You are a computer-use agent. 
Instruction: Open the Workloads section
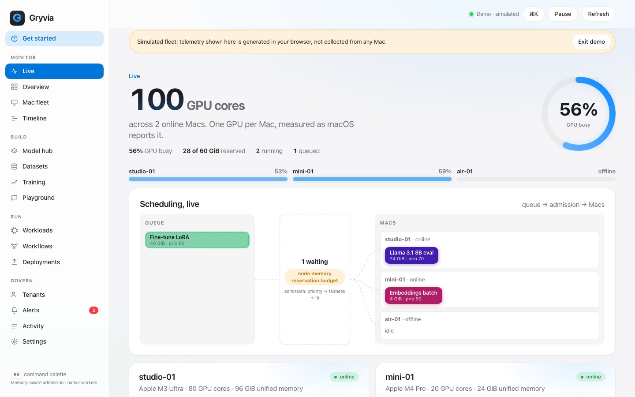[54, 230]
